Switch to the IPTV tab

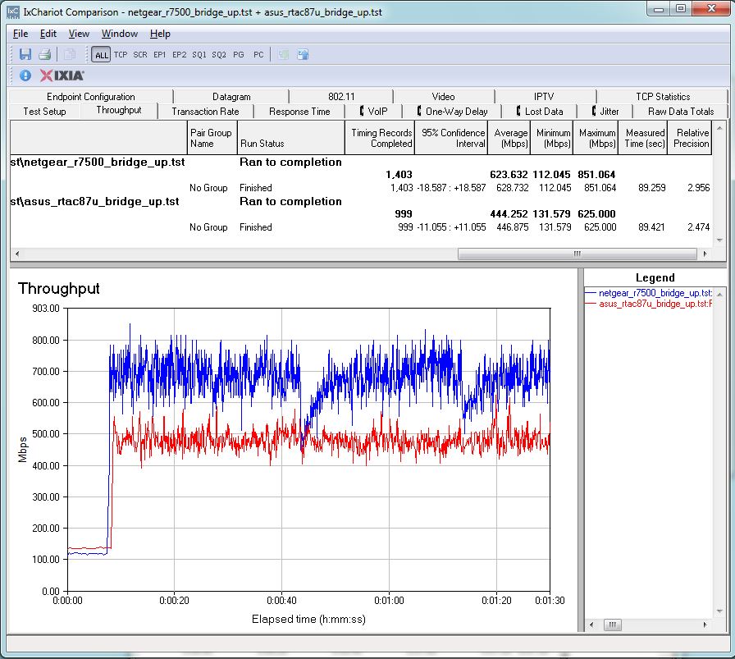coord(544,97)
